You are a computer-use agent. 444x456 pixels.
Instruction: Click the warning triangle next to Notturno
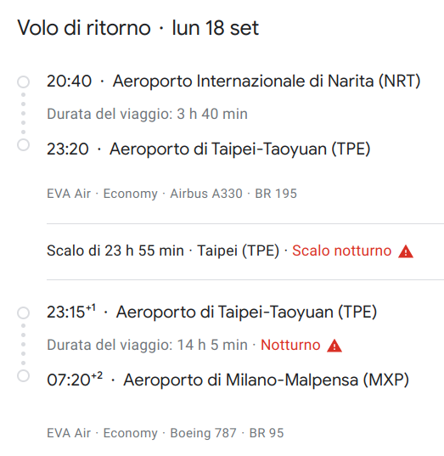334,346
